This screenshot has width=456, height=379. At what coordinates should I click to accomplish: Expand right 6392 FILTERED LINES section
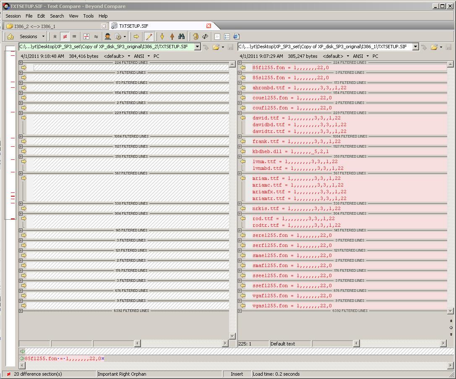pos(240,311)
